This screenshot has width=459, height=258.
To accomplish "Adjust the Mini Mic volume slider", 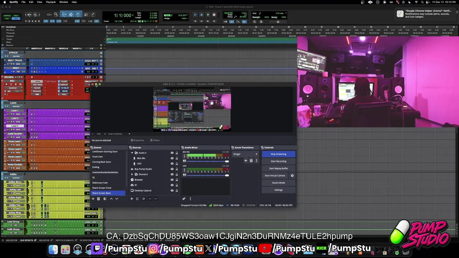I will tap(208, 161).
